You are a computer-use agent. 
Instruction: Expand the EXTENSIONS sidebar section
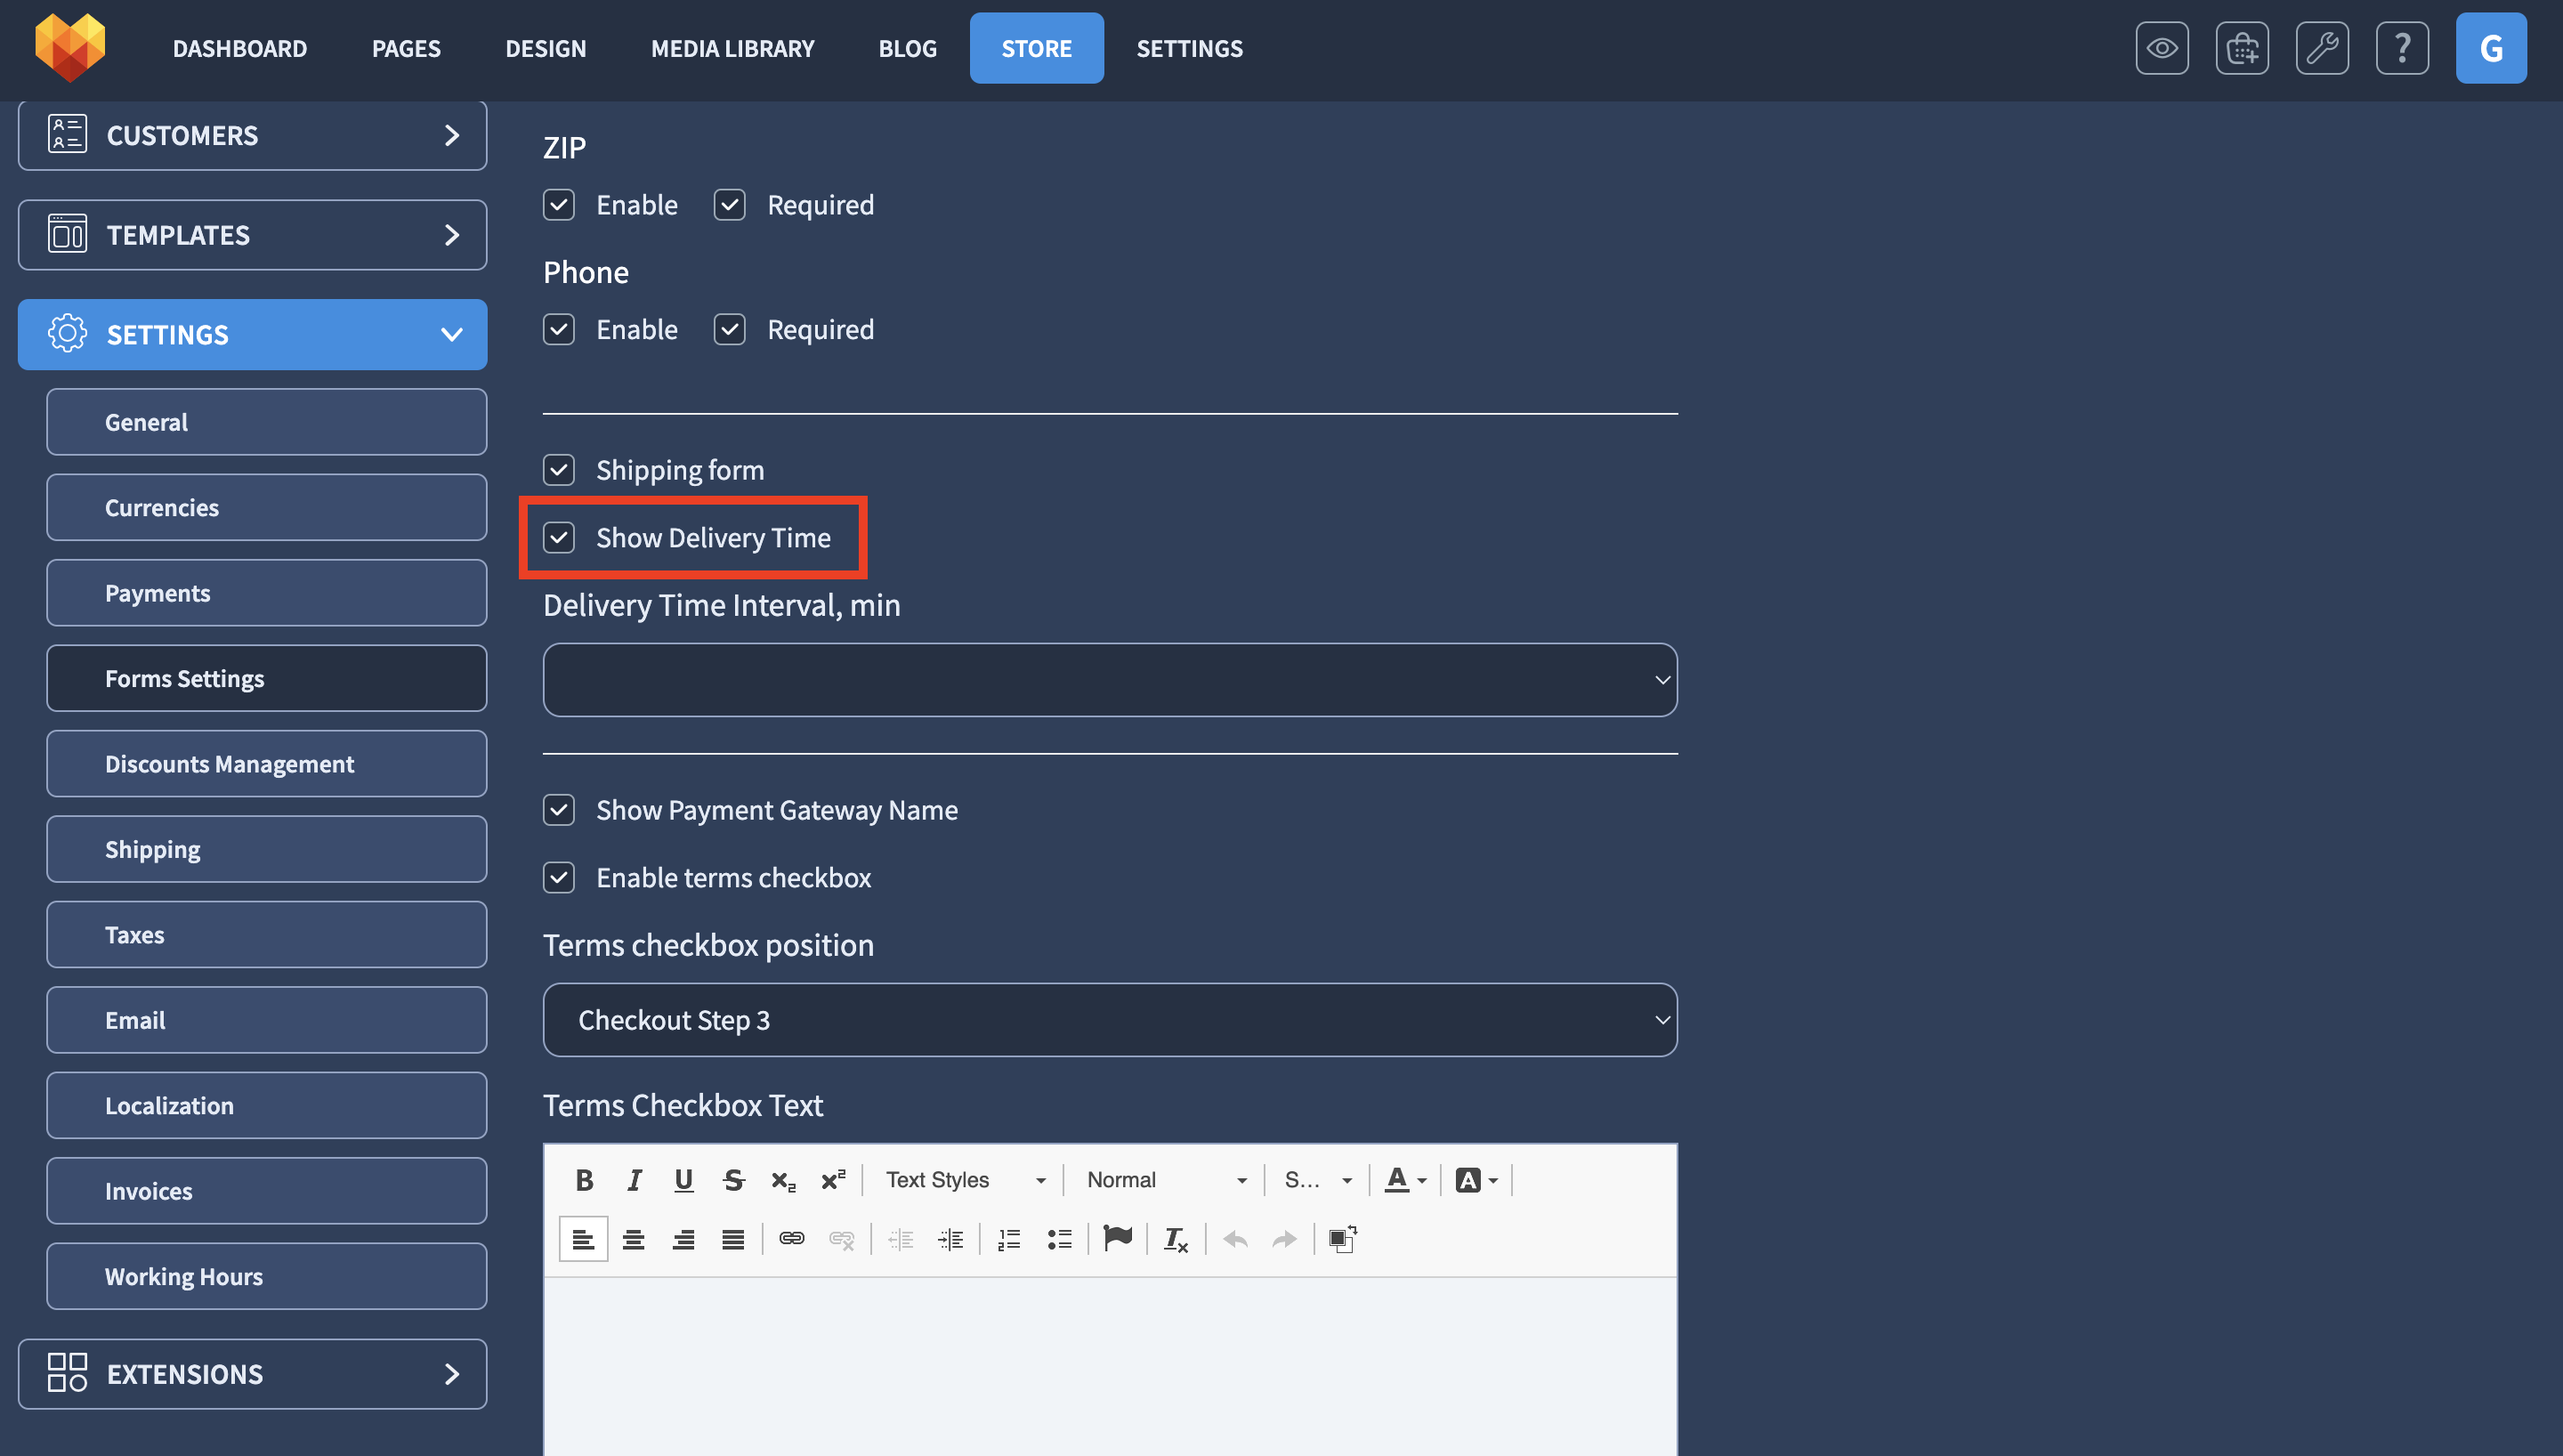[252, 1374]
